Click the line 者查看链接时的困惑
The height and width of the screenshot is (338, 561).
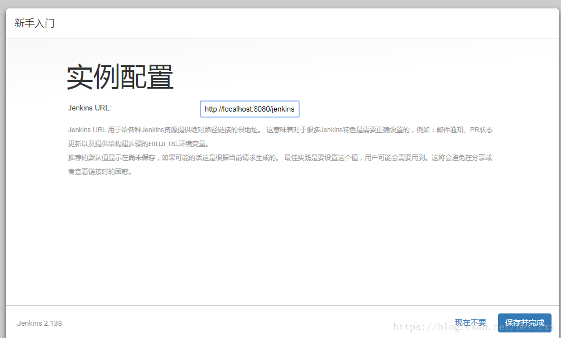pos(100,172)
